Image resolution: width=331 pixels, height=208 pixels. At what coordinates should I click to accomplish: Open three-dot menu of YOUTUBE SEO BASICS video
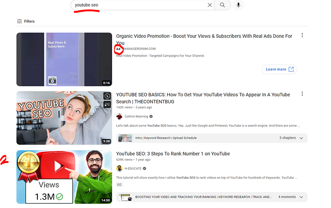(302, 94)
